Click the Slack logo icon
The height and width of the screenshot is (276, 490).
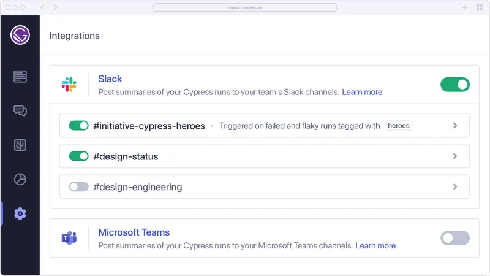tap(69, 85)
